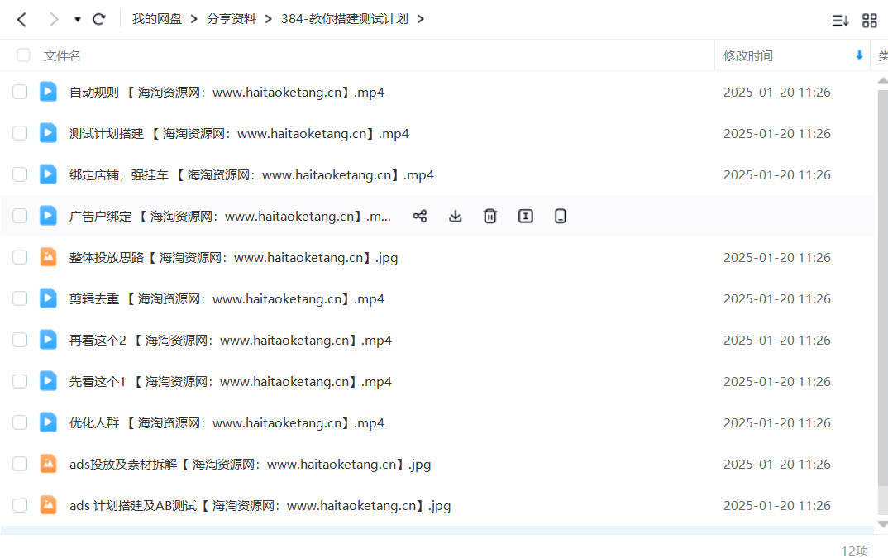The width and height of the screenshot is (888, 558).
Task: Open the sort order menu icon
Action: (840, 21)
